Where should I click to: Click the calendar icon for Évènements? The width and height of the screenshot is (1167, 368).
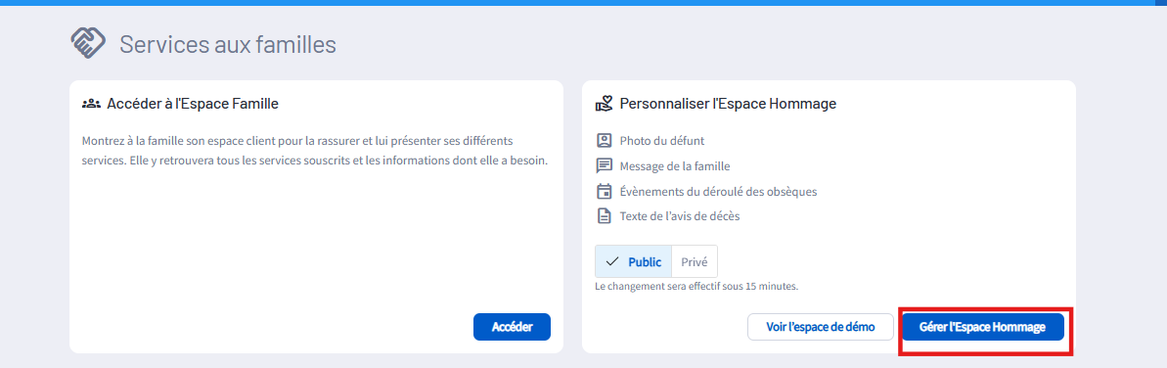[604, 191]
